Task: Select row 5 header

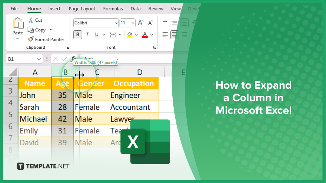Action: [10, 114]
